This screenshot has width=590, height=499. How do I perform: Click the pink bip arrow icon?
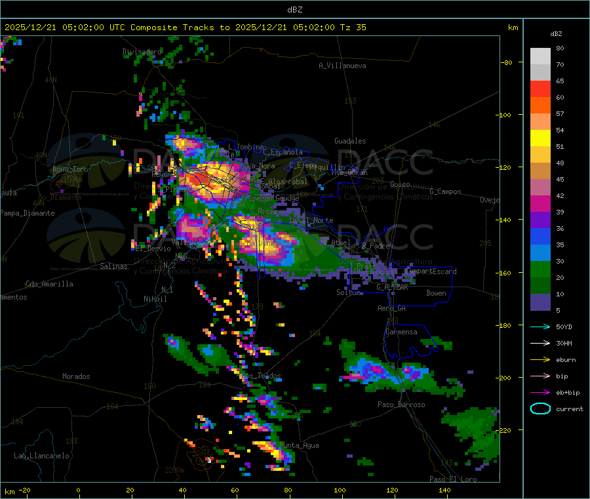coord(540,376)
